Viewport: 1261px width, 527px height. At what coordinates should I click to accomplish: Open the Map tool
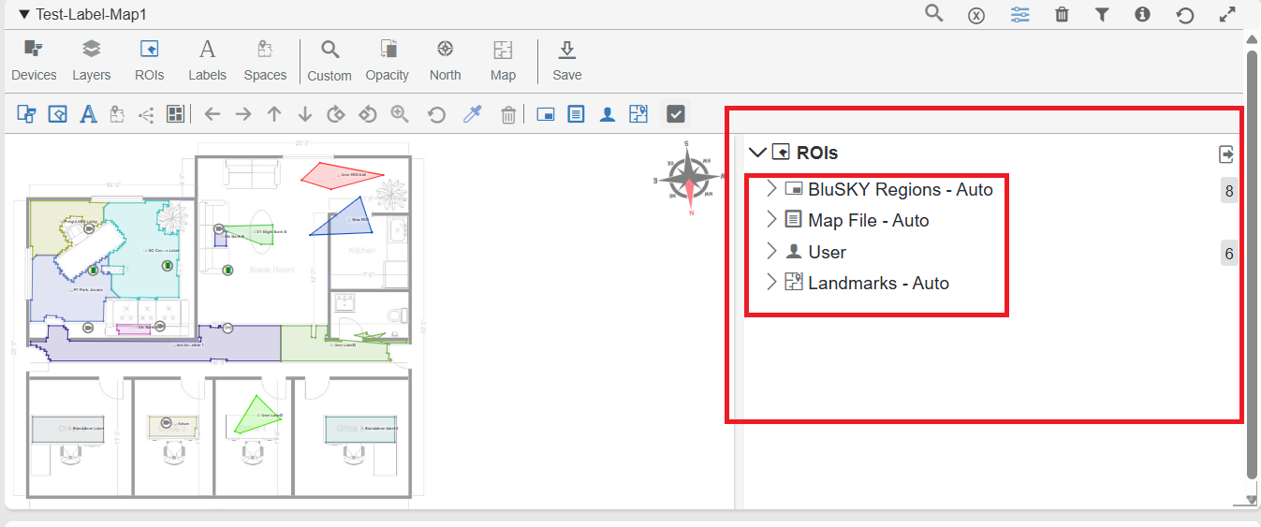click(503, 61)
